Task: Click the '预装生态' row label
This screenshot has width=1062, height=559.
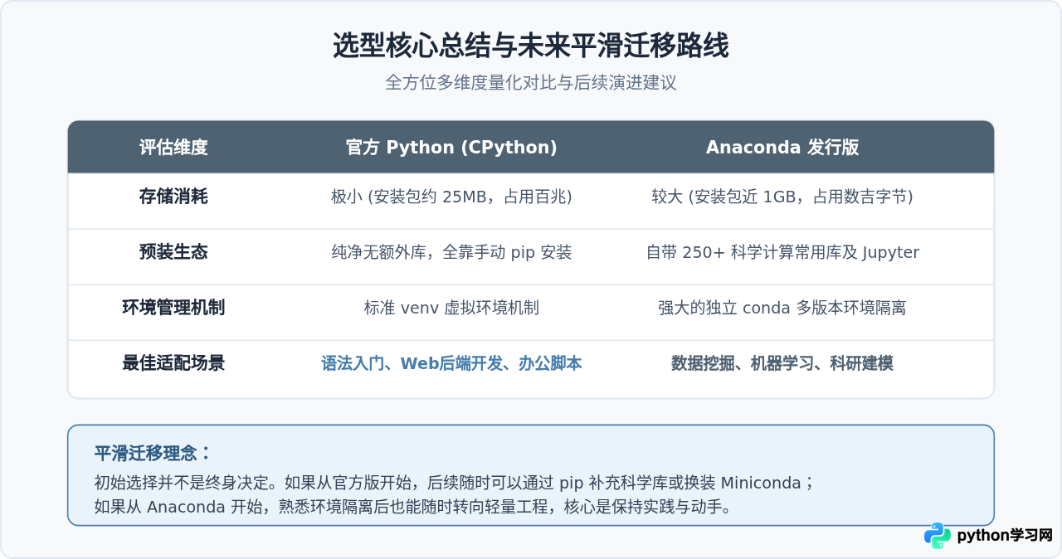Action: (x=173, y=252)
